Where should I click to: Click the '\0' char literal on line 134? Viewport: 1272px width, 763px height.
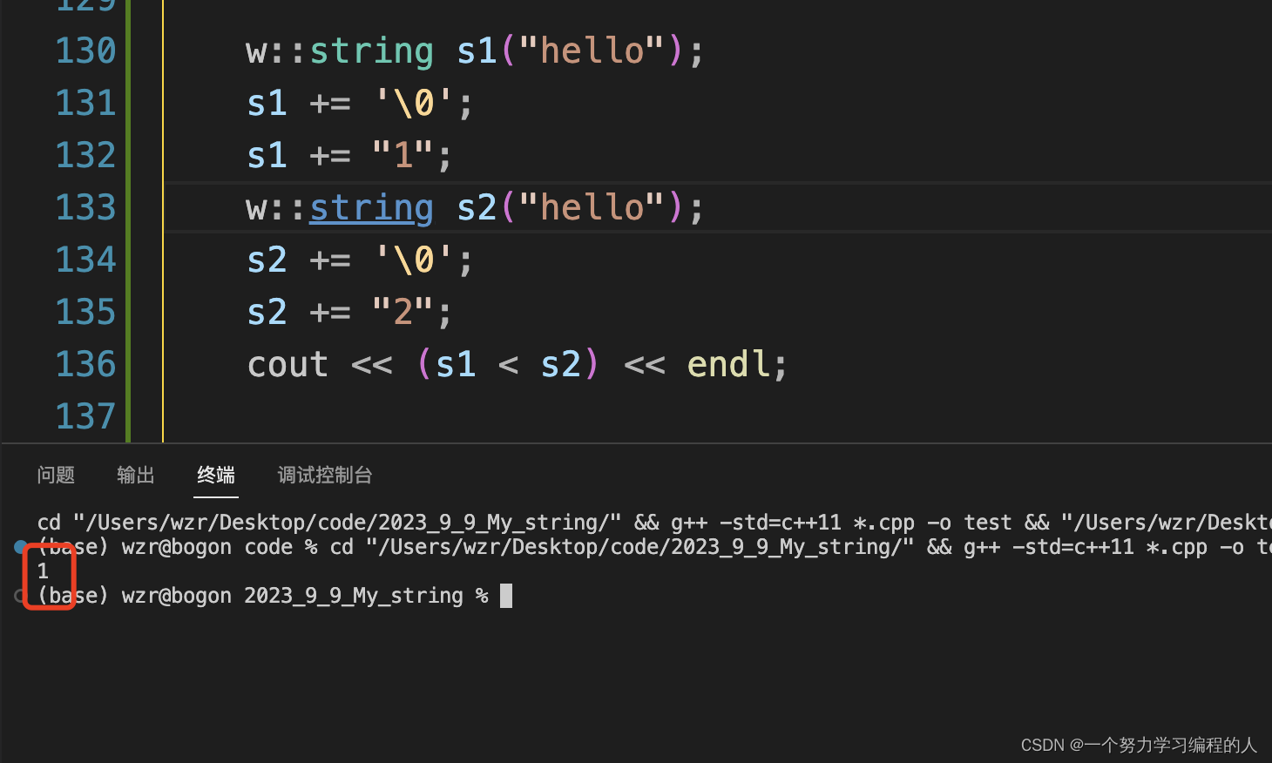pyautogui.click(x=413, y=260)
